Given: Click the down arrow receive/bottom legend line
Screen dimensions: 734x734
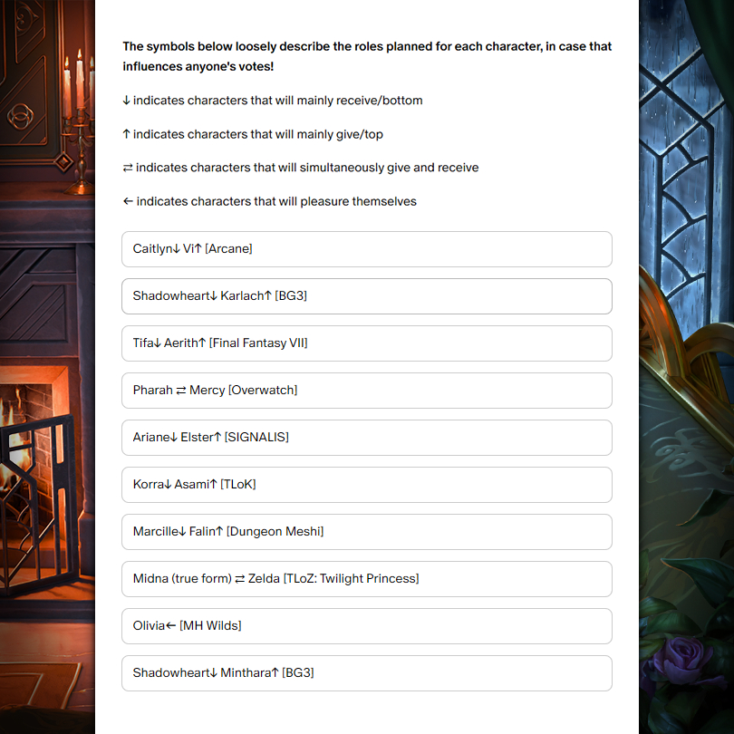Looking at the screenshot, I should [x=273, y=101].
